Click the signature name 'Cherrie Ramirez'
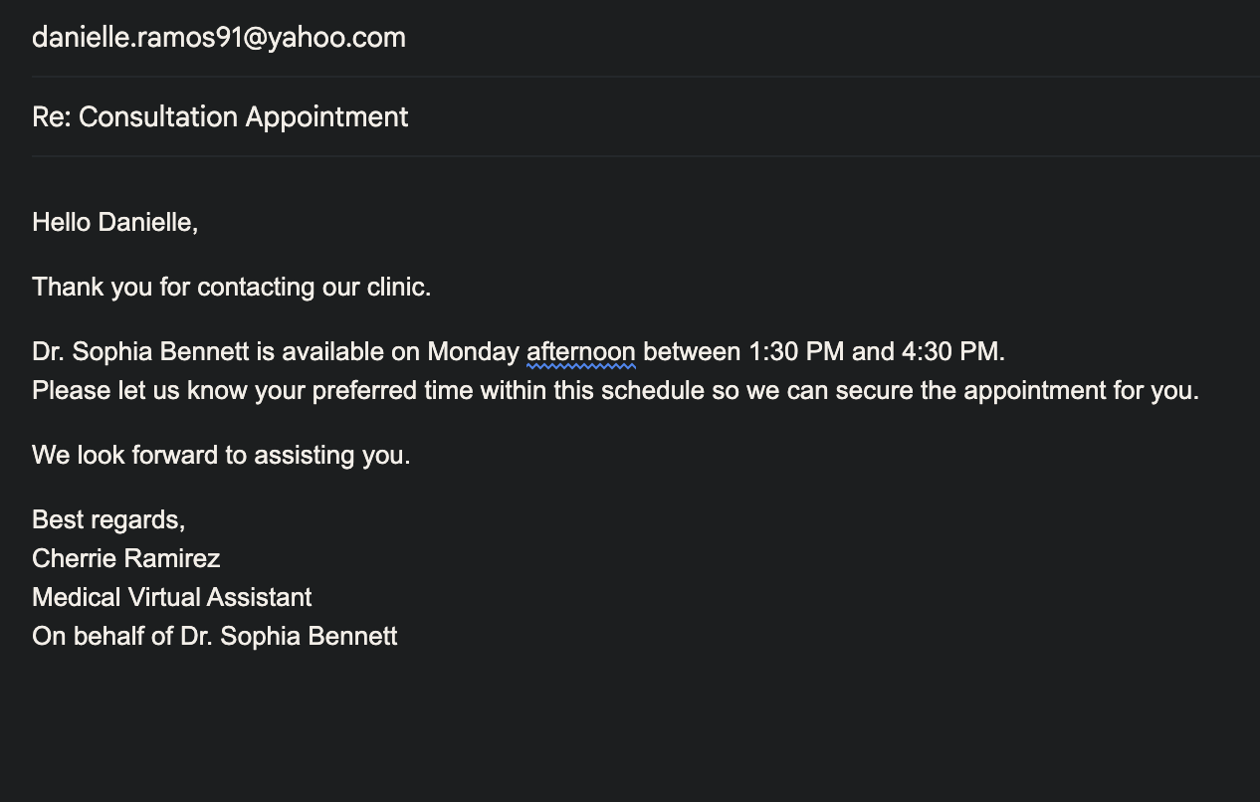Image resolution: width=1260 pixels, height=802 pixels. click(x=126, y=559)
